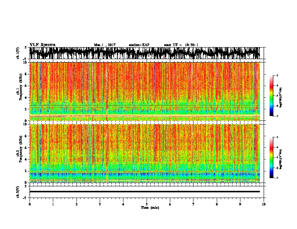297x229 pixels.
Task: Click the ch.1 waveform strip at top
Action: click(145, 53)
